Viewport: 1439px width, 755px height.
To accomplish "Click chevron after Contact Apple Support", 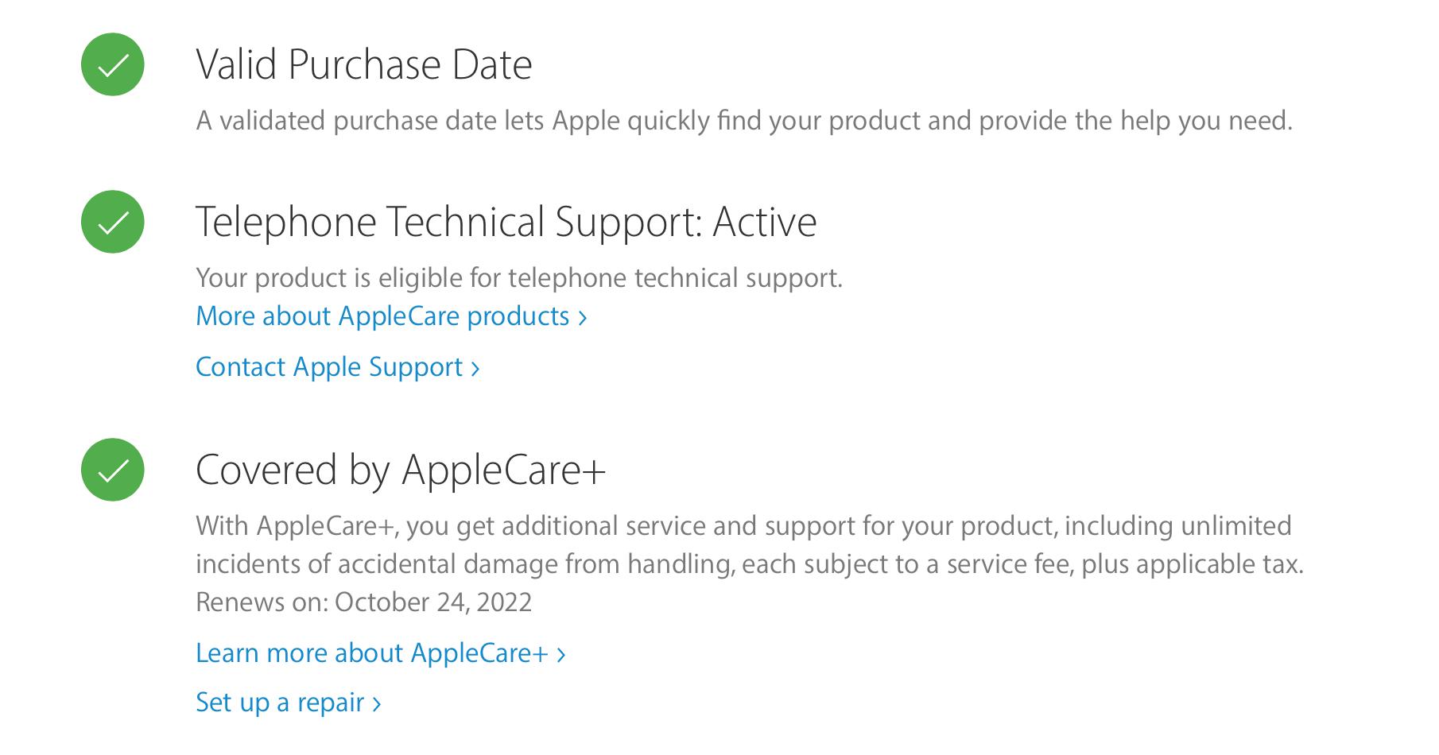I will [475, 369].
